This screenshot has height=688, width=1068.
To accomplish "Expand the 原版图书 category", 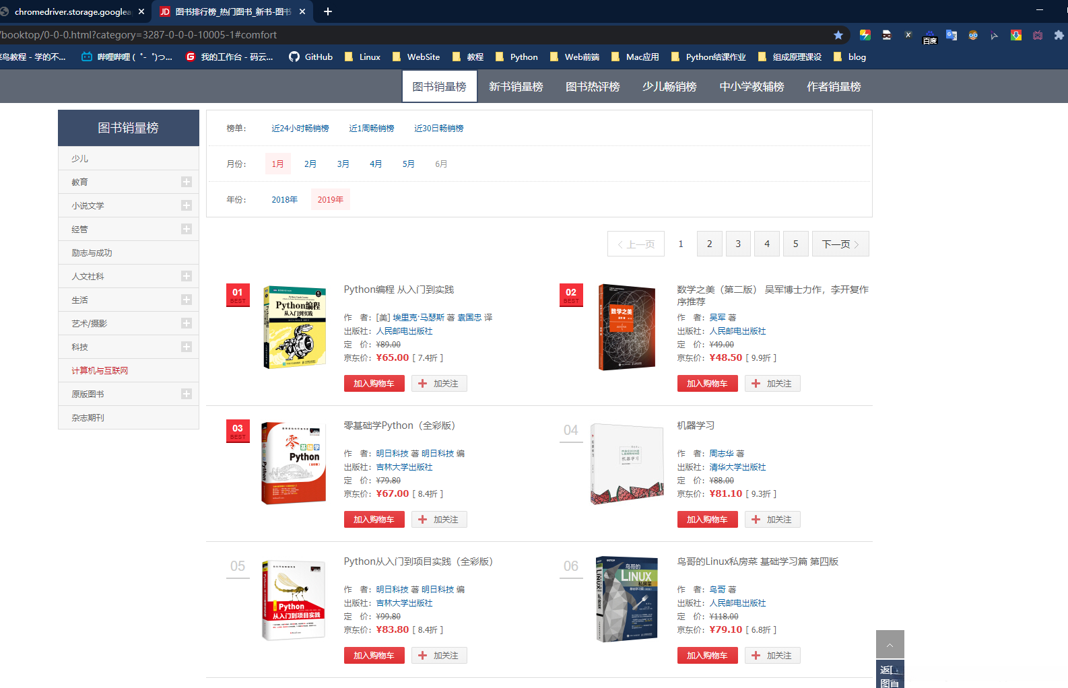I will pos(187,394).
